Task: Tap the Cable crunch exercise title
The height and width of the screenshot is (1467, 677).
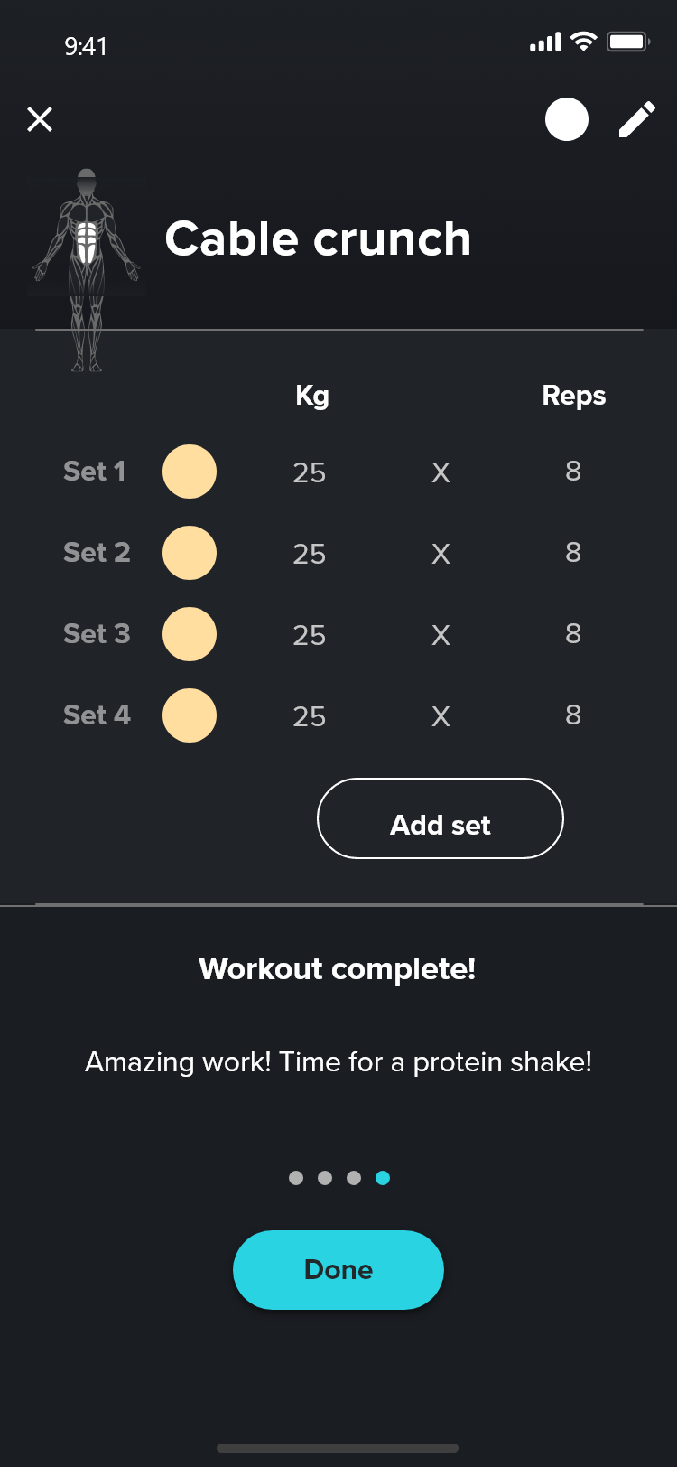Action: [x=318, y=239]
